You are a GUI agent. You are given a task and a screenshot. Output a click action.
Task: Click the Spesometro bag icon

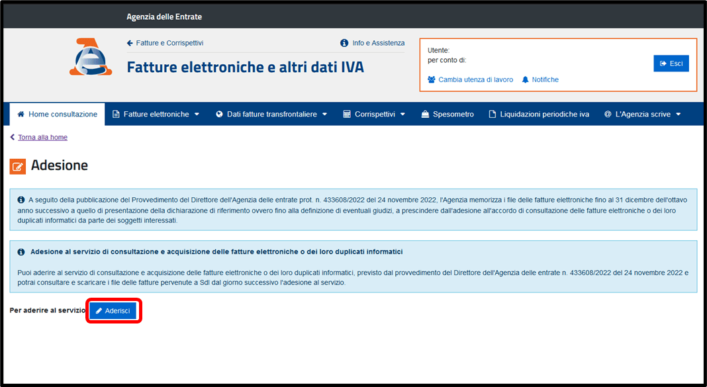(x=426, y=114)
